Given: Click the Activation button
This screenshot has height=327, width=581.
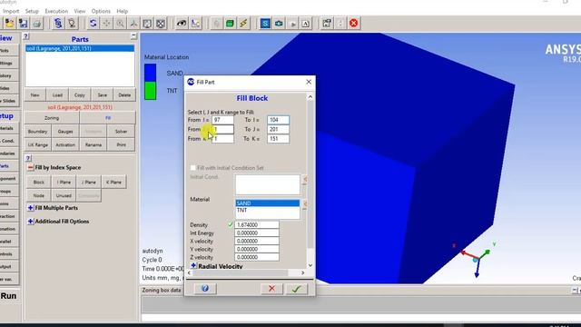Looking at the screenshot, I should [x=65, y=144].
